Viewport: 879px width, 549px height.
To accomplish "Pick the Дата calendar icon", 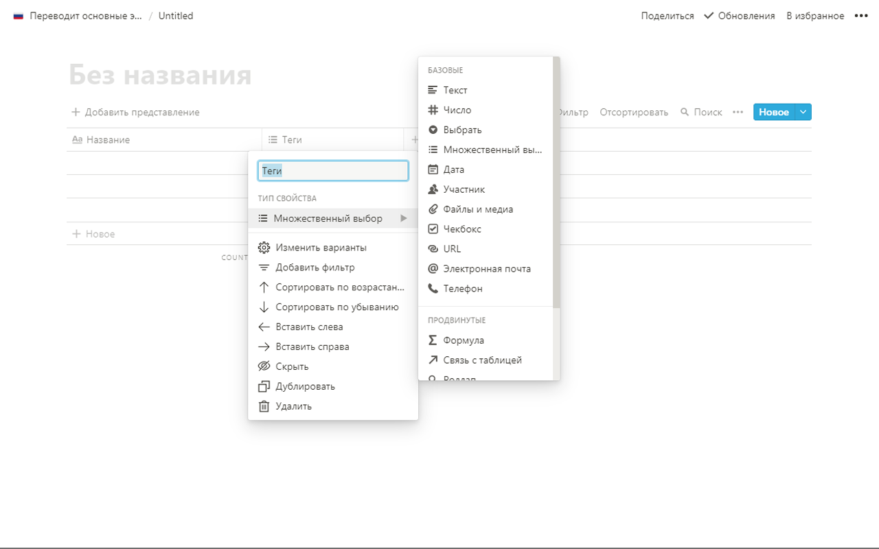I will [433, 170].
